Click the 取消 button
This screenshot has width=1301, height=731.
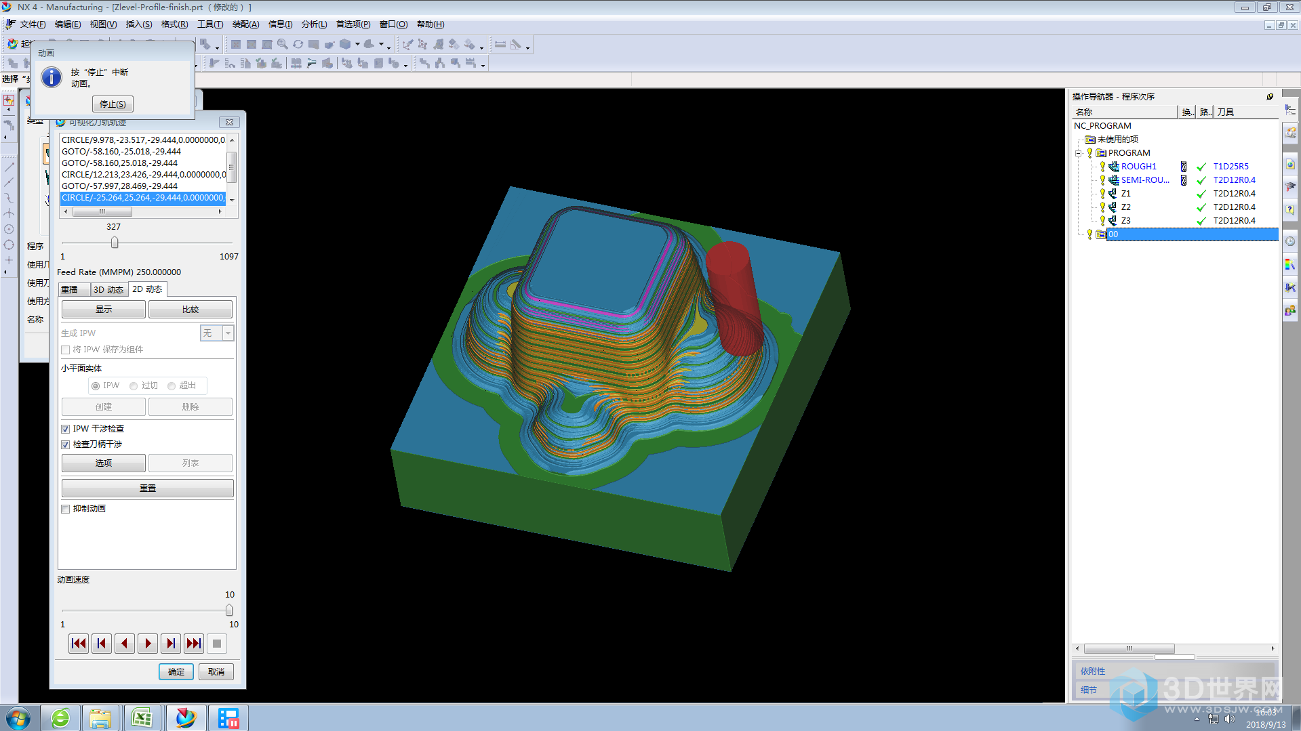point(216,671)
